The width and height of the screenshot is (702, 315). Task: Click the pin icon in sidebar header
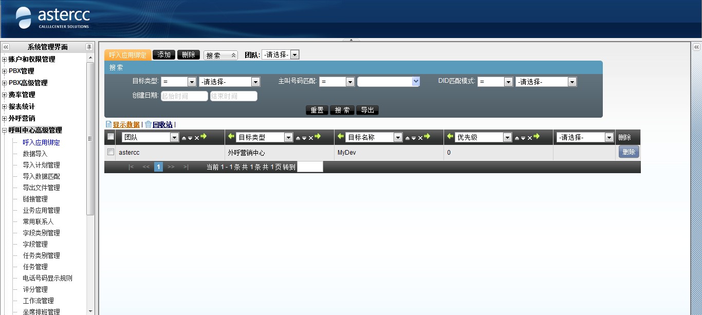[x=89, y=47]
